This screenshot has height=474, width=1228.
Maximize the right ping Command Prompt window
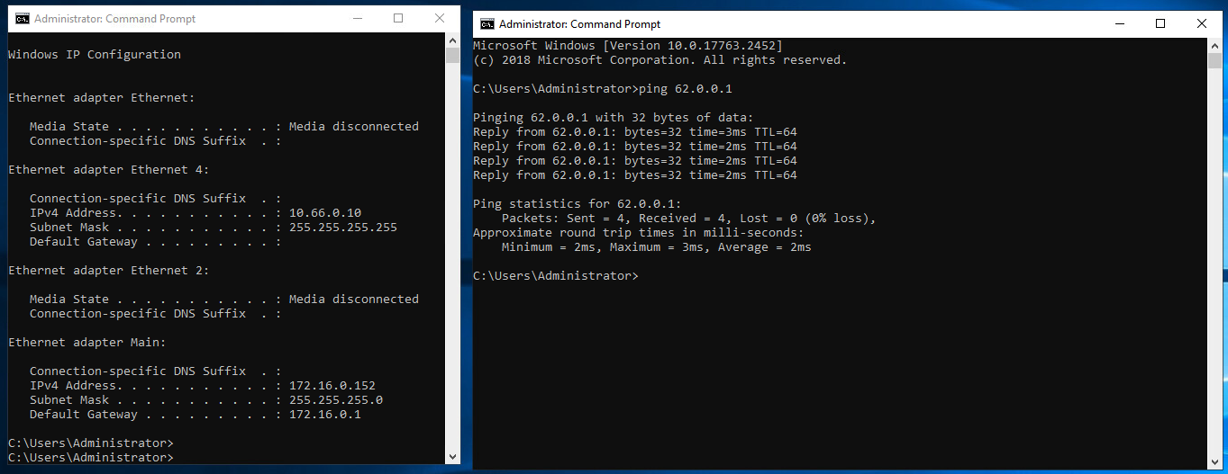[x=1160, y=23]
